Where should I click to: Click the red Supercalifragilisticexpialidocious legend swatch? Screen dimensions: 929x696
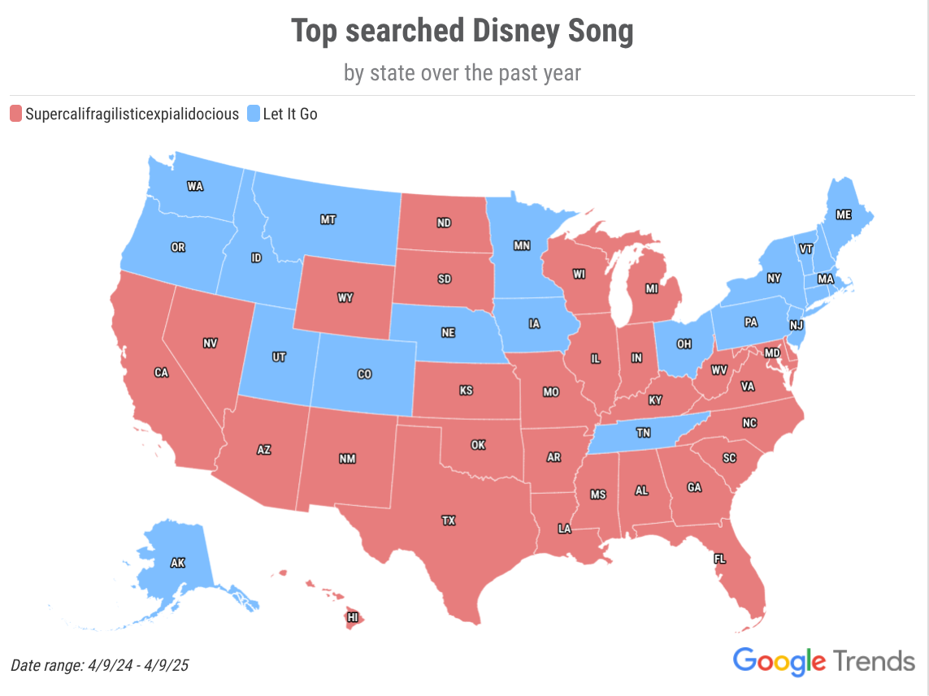(x=16, y=114)
